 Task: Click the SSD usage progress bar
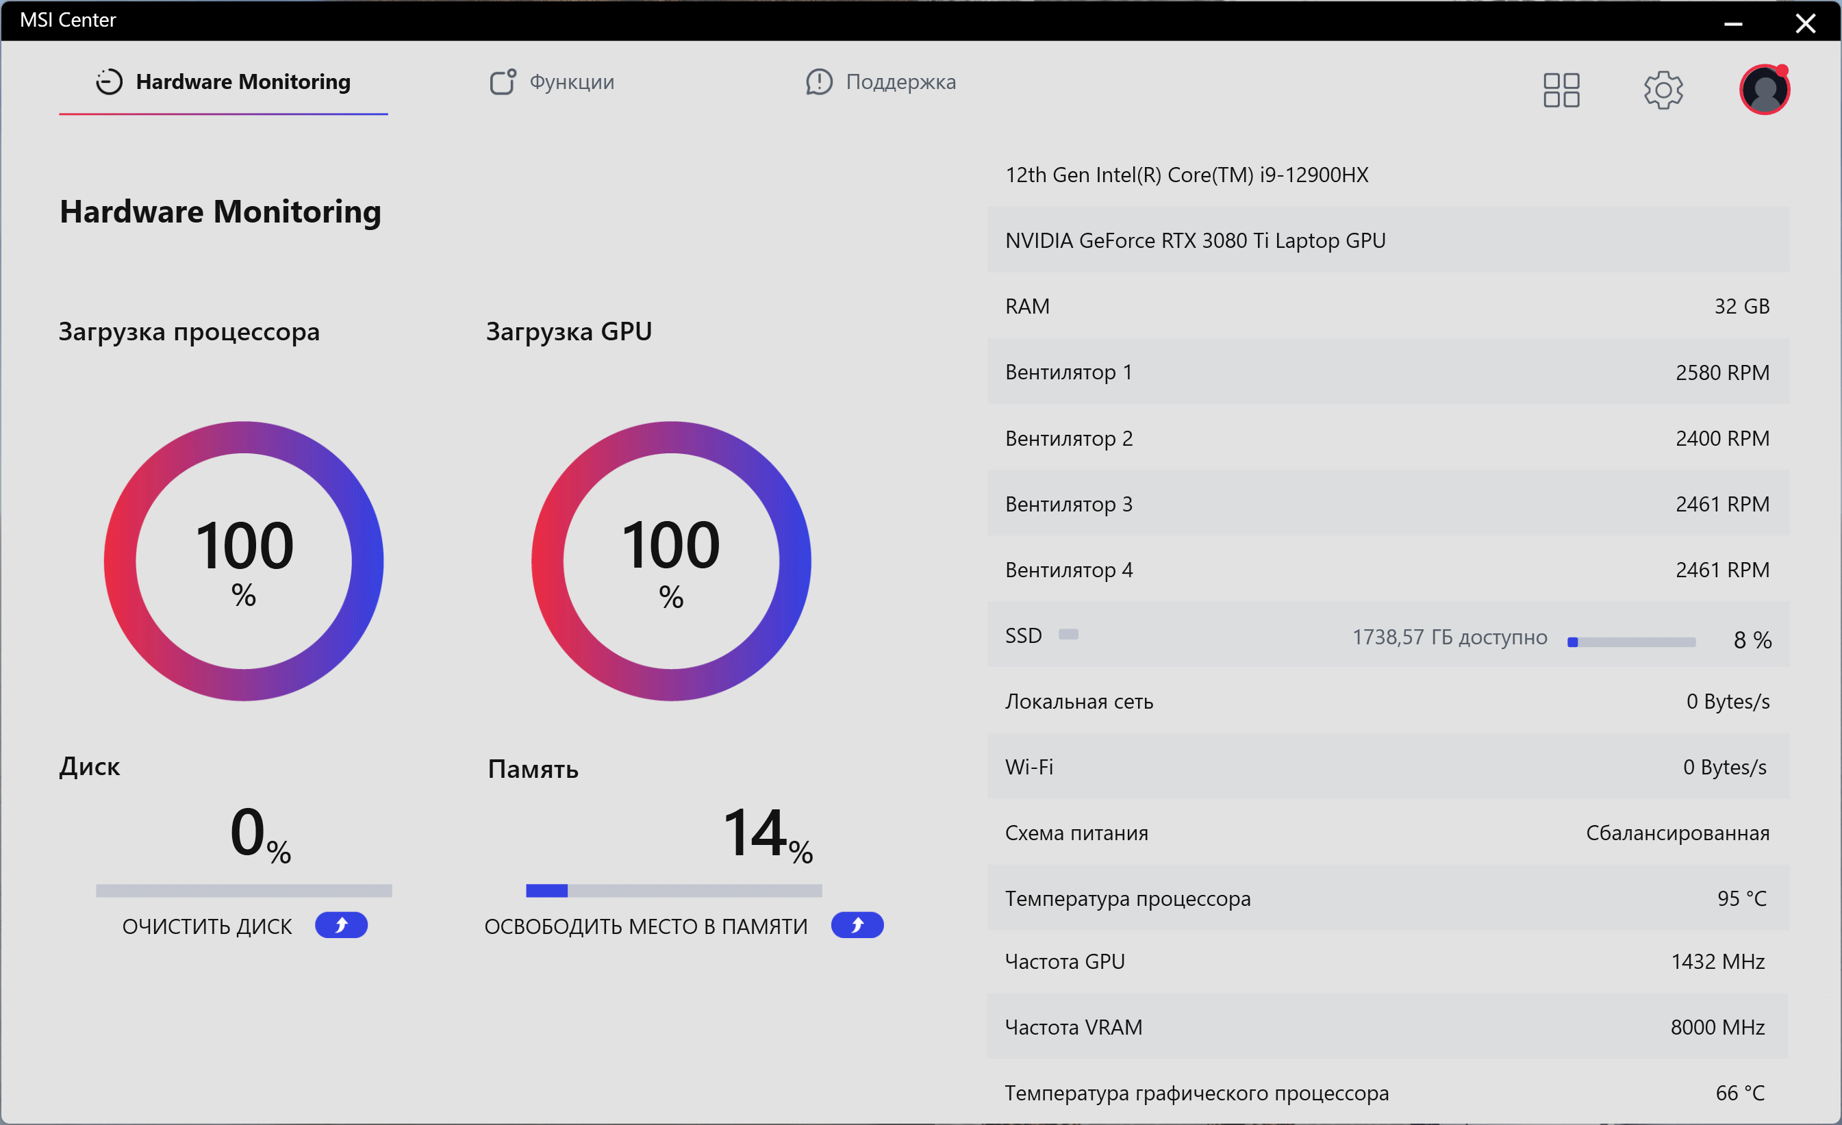(1631, 642)
